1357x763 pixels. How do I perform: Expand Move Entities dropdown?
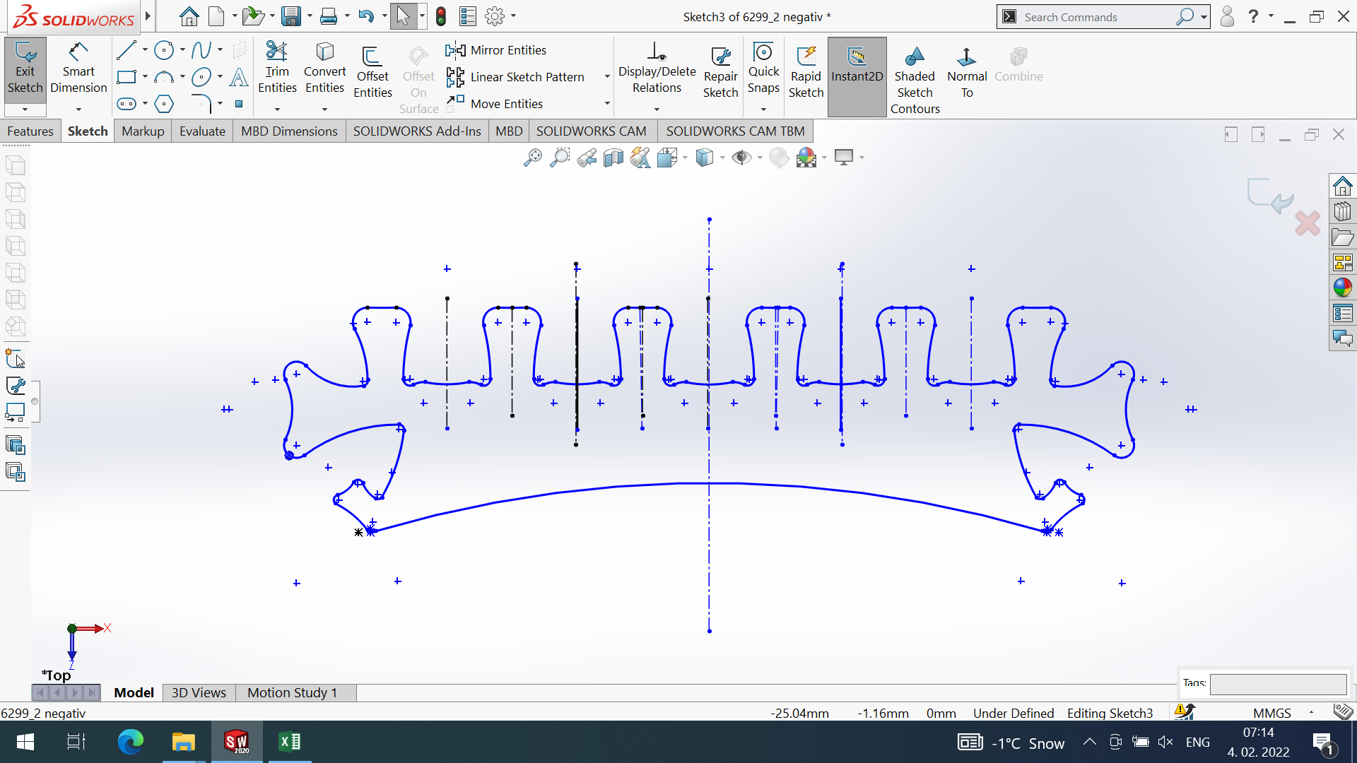[607, 104]
